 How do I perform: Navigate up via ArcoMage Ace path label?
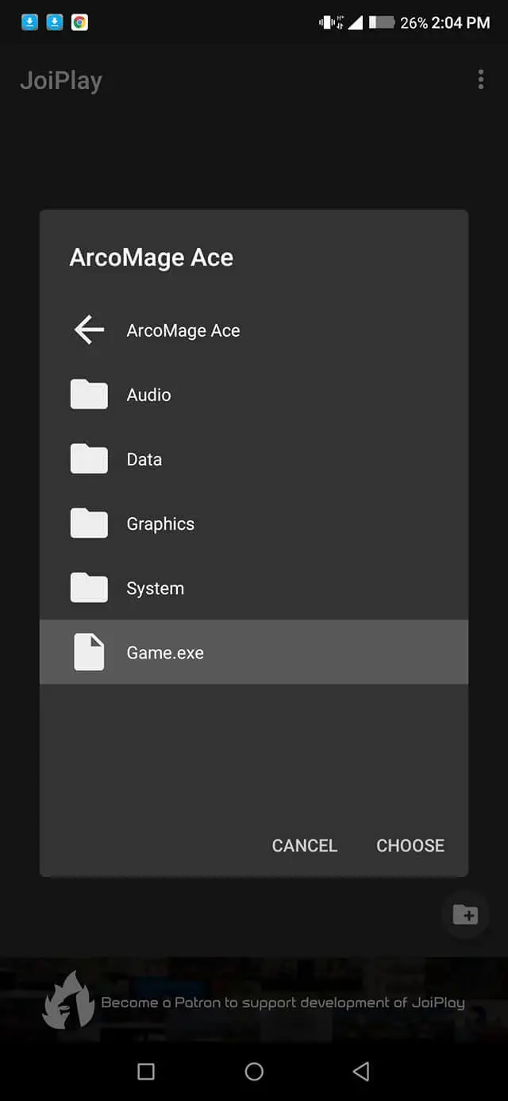[183, 330]
